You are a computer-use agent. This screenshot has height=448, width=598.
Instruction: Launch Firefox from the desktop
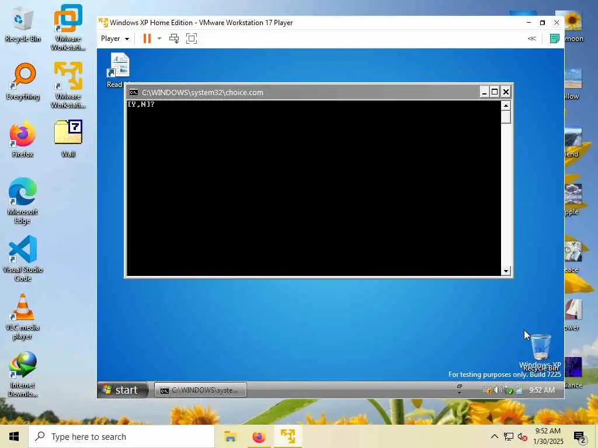[x=23, y=139]
